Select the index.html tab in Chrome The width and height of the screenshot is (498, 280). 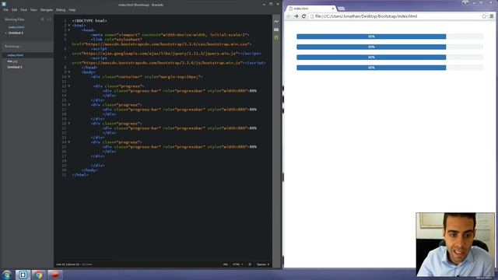pyautogui.click(x=311, y=9)
